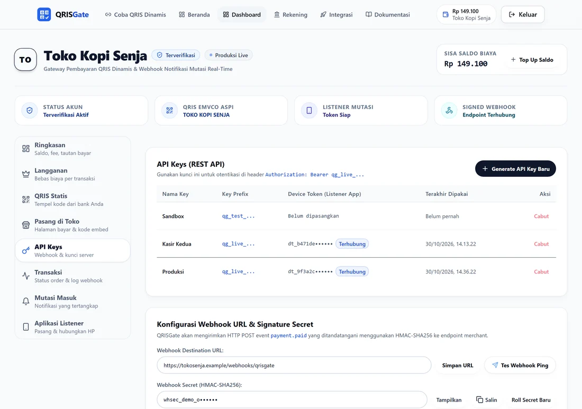Open Transaksi in the sidebar
The image size is (582, 409).
(x=73, y=276)
